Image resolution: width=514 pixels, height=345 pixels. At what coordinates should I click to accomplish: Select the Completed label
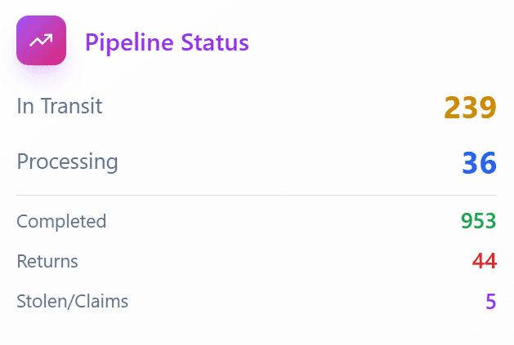coord(61,221)
